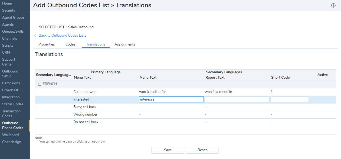Open Security in the sidebar
Screen dimensions: 341x159
[x=9, y=11]
